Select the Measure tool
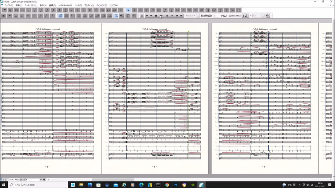This screenshot has height=188, width=335. tap(159, 10)
